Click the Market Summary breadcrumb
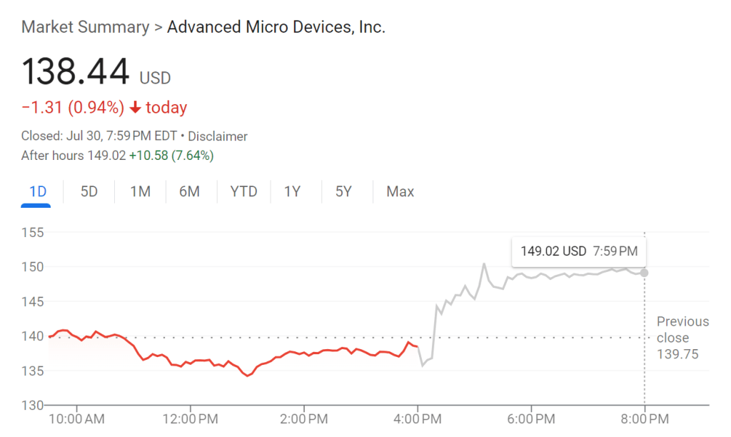Image resolution: width=731 pixels, height=437 pixels. 85,27
